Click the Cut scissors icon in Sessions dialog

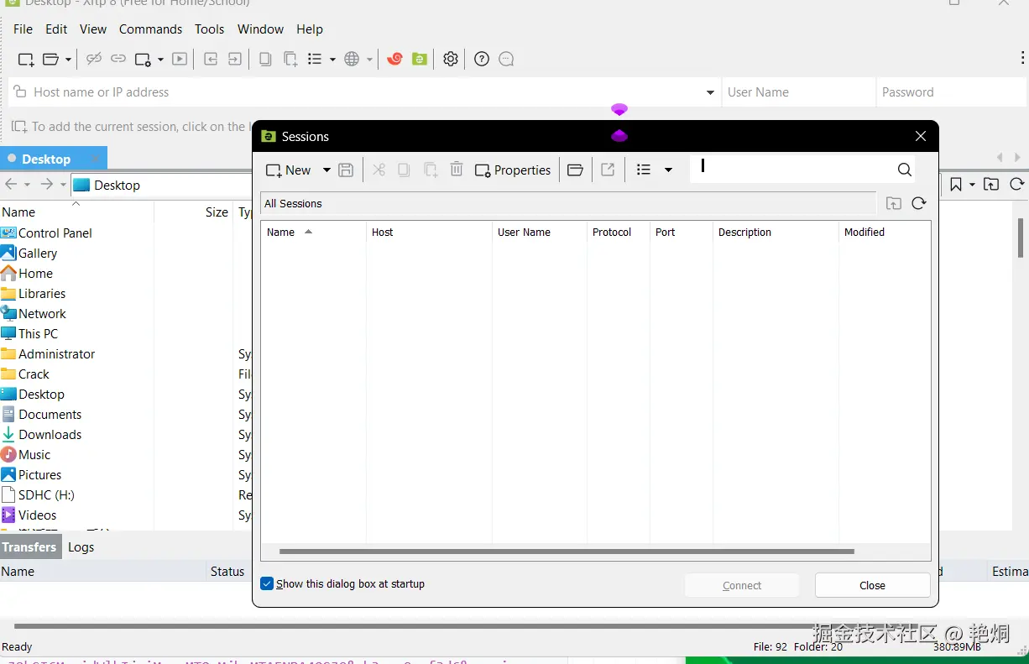tap(379, 170)
